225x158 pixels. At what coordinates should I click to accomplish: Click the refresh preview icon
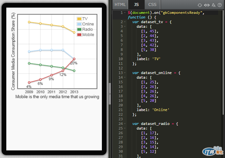coord(199,5)
